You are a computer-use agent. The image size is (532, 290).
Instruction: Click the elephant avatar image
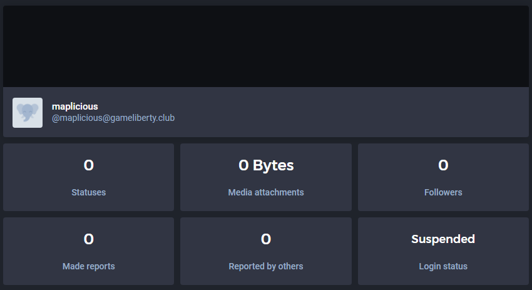click(x=28, y=113)
